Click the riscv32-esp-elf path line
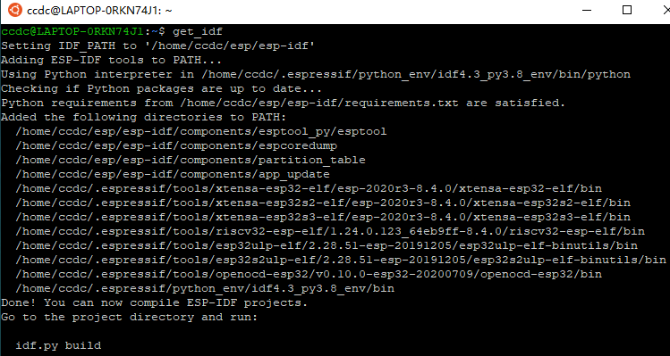This screenshot has height=356, width=670. click(x=330, y=231)
